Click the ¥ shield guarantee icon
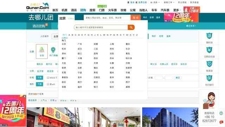Screen dimensions: 225x127 (209, 50)
